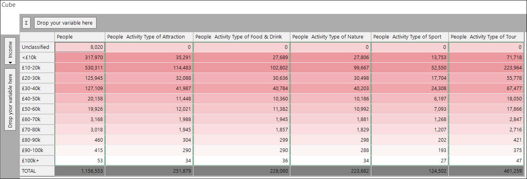Click the Attraction cell 304
Image resolution: width=527 pixels, height=179 pixels.
[149, 140]
